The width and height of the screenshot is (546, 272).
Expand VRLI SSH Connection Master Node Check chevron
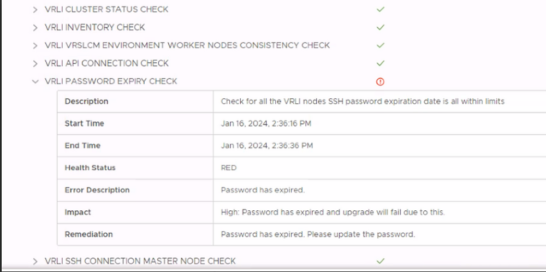click(35, 261)
